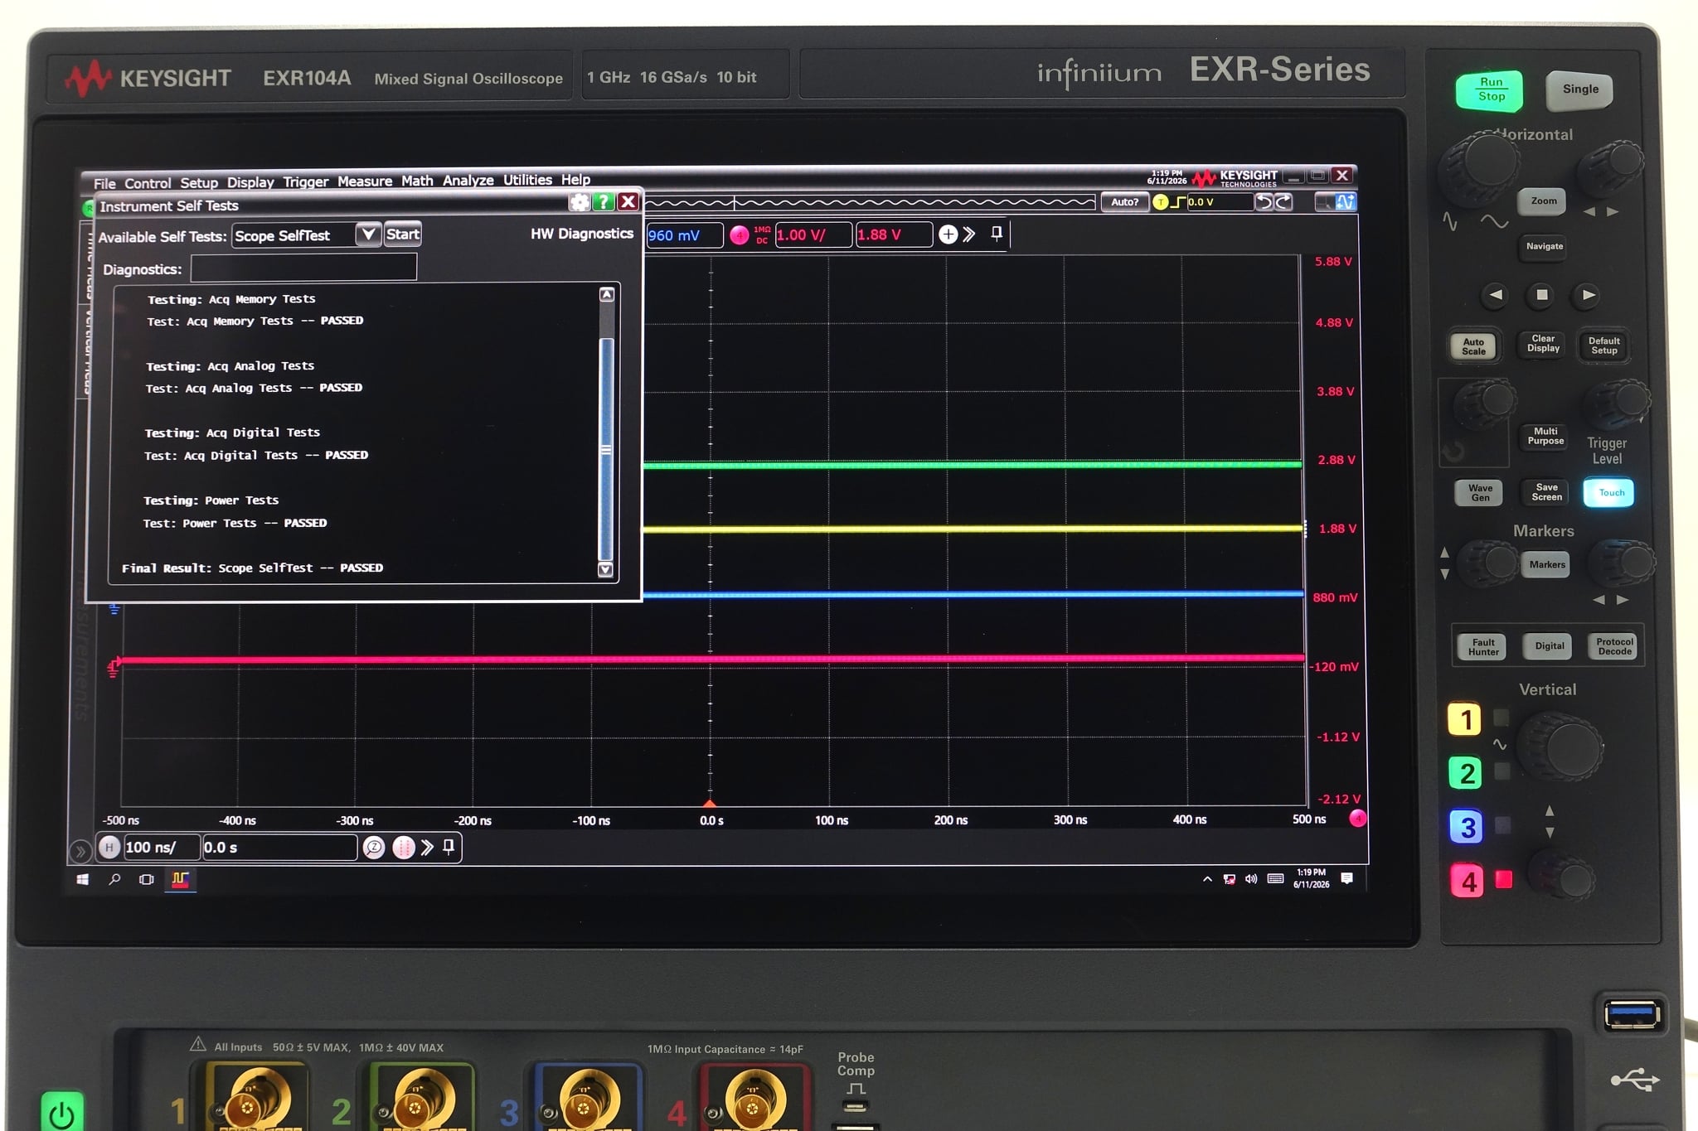
Task: Expand the bottom-left side panel chevron
Action: pyautogui.click(x=80, y=851)
